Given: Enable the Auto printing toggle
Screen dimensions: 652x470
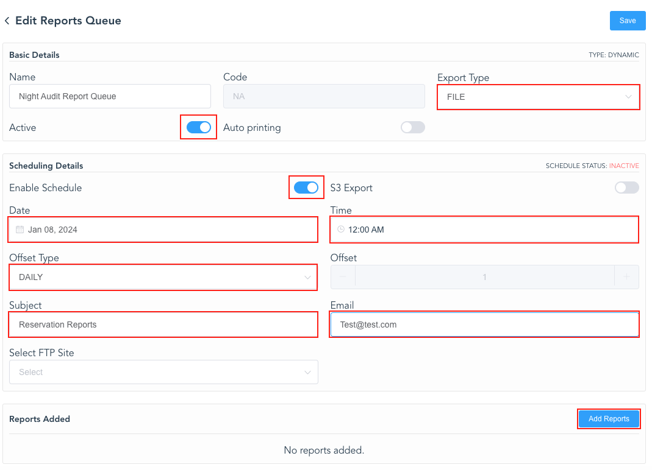Looking at the screenshot, I should [x=412, y=127].
